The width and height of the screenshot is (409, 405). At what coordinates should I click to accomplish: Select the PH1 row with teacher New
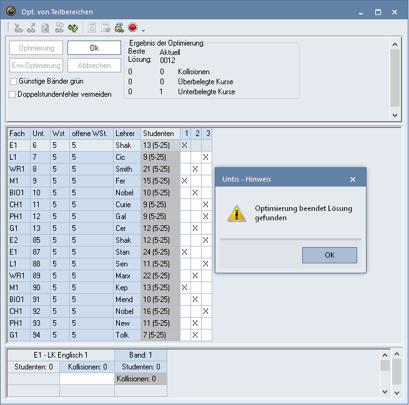[x=109, y=323]
